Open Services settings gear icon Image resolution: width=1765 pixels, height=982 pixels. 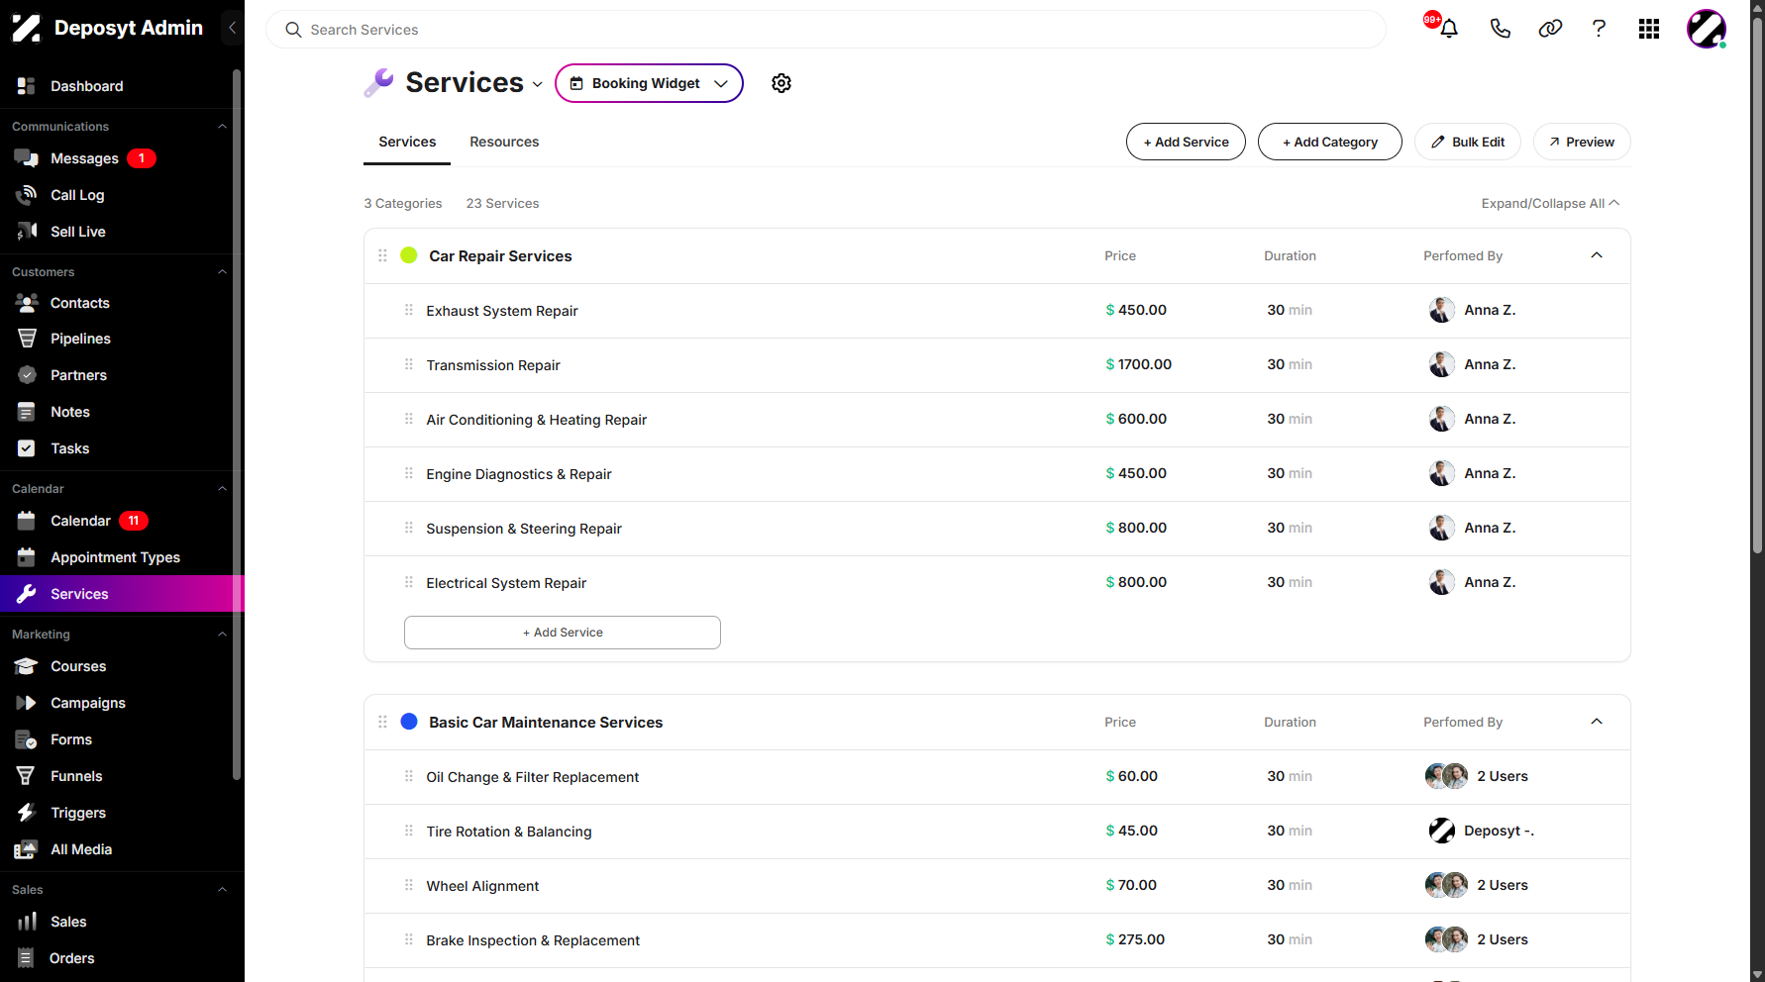(x=781, y=83)
